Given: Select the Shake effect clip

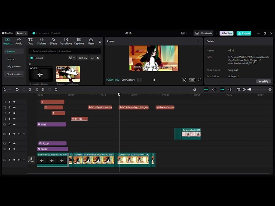Looking at the screenshot, I should click(x=52, y=149).
